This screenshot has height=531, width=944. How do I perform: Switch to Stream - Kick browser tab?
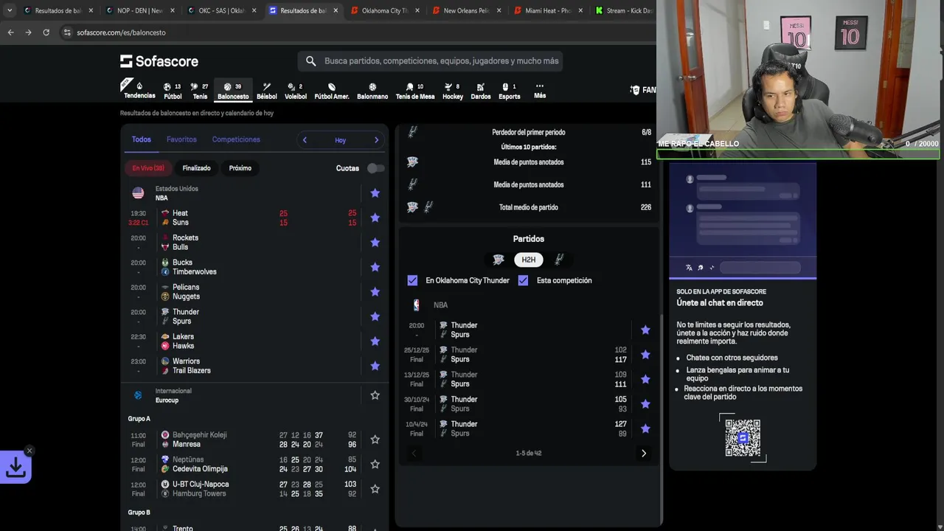tap(625, 10)
